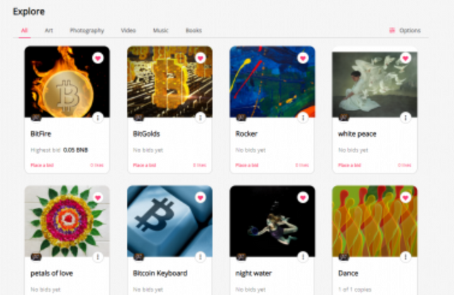Click Place a bid under Rocker
This screenshot has width=454, height=295.
pyautogui.click(x=247, y=165)
